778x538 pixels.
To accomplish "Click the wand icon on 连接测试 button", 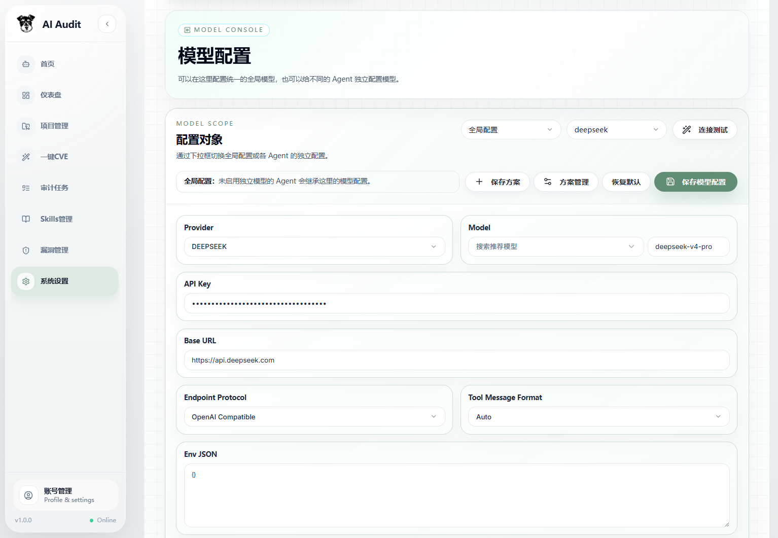I will [x=687, y=130].
